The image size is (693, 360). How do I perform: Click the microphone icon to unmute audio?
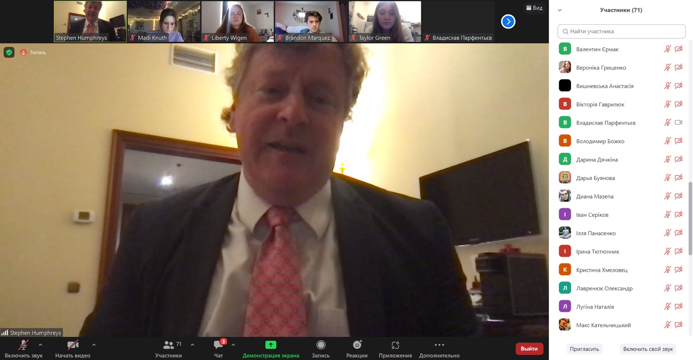tap(23, 345)
